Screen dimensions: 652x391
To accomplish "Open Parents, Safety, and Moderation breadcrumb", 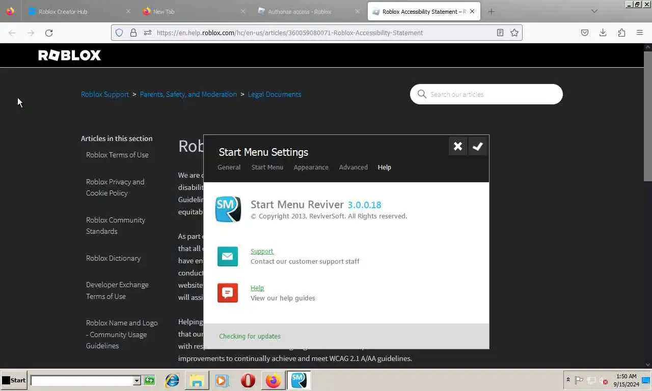I will 188,94.
